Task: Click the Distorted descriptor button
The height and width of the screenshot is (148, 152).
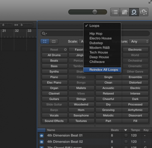Action: [x=135, y=83]
